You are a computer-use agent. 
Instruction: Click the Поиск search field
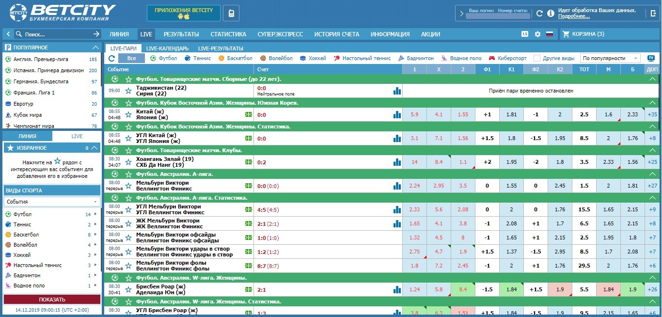point(55,34)
